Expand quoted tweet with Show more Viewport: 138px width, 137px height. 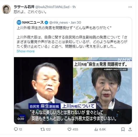[x=26, y=51]
